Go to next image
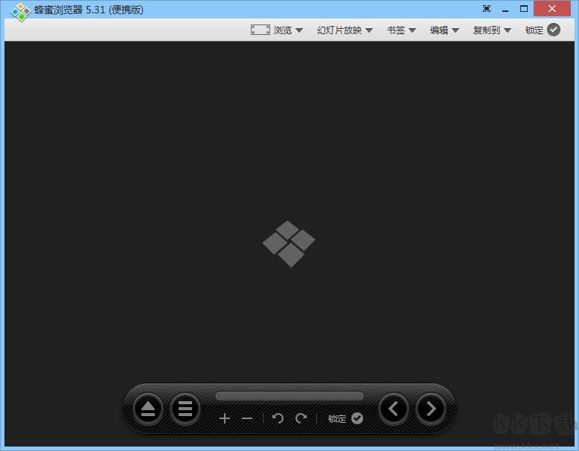This screenshot has height=451, width=579. pos(430,408)
